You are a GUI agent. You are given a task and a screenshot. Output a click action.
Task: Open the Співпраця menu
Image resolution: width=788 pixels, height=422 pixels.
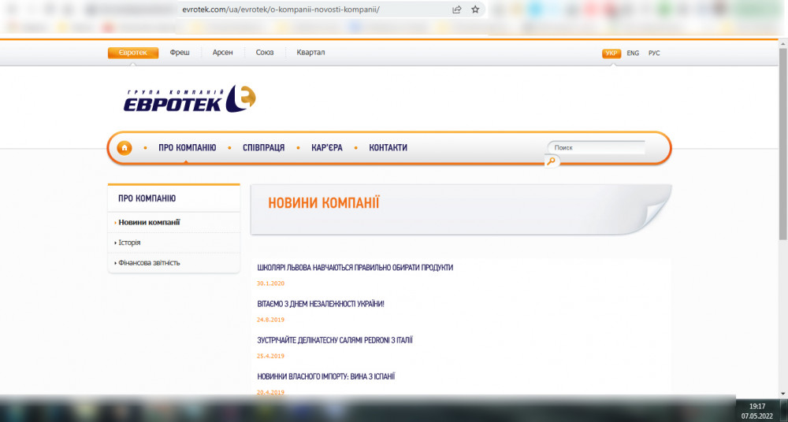point(263,148)
